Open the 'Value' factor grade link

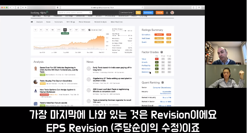144,59
